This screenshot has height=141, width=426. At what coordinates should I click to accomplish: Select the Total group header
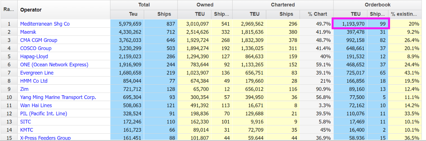click(x=144, y=5)
